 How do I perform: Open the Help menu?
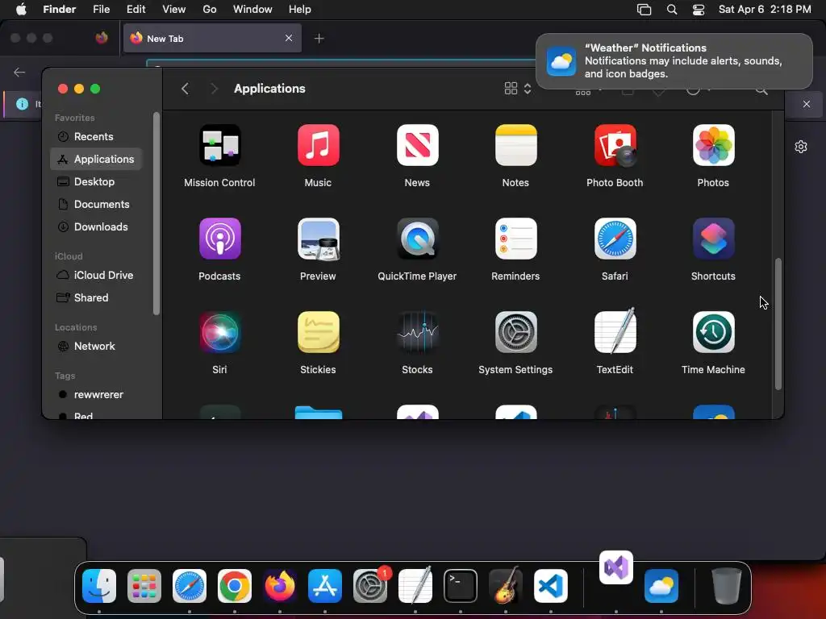tap(300, 10)
